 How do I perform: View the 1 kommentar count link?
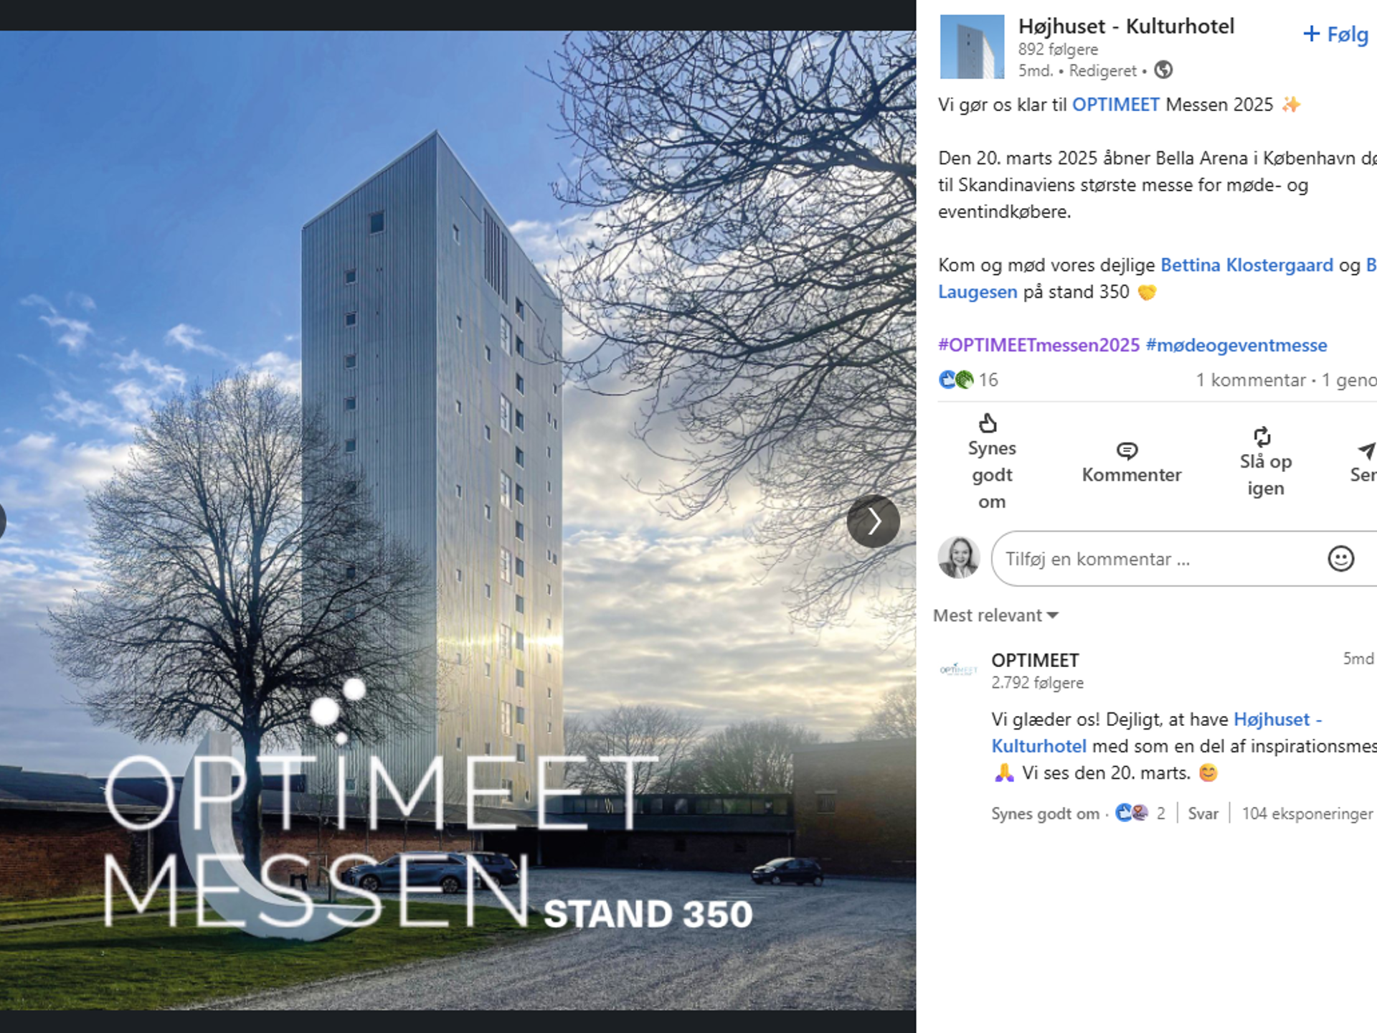(1251, 380)
